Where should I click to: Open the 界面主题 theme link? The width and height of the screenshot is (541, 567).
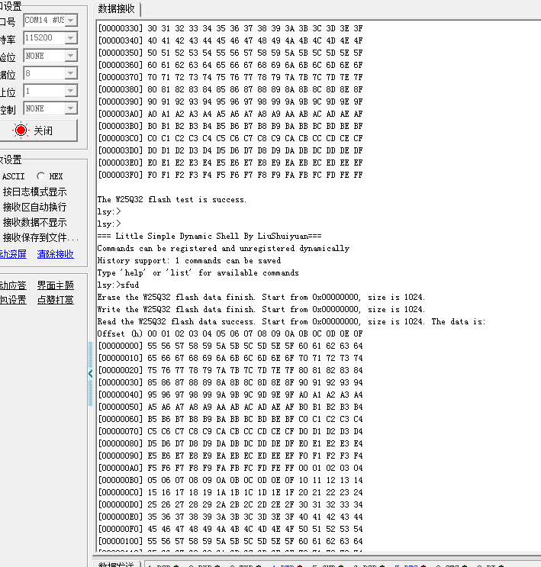(56, 285)
